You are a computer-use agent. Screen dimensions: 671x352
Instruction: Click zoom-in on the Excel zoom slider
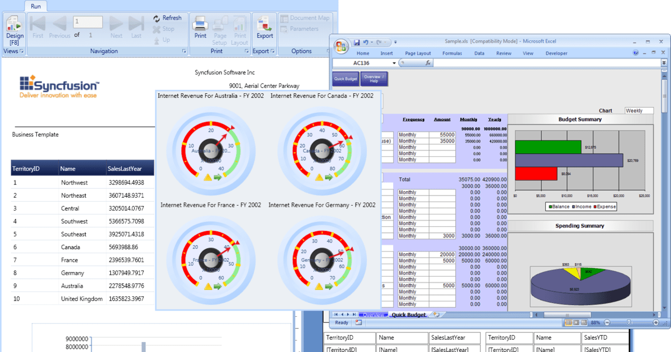tap(656, 322)
